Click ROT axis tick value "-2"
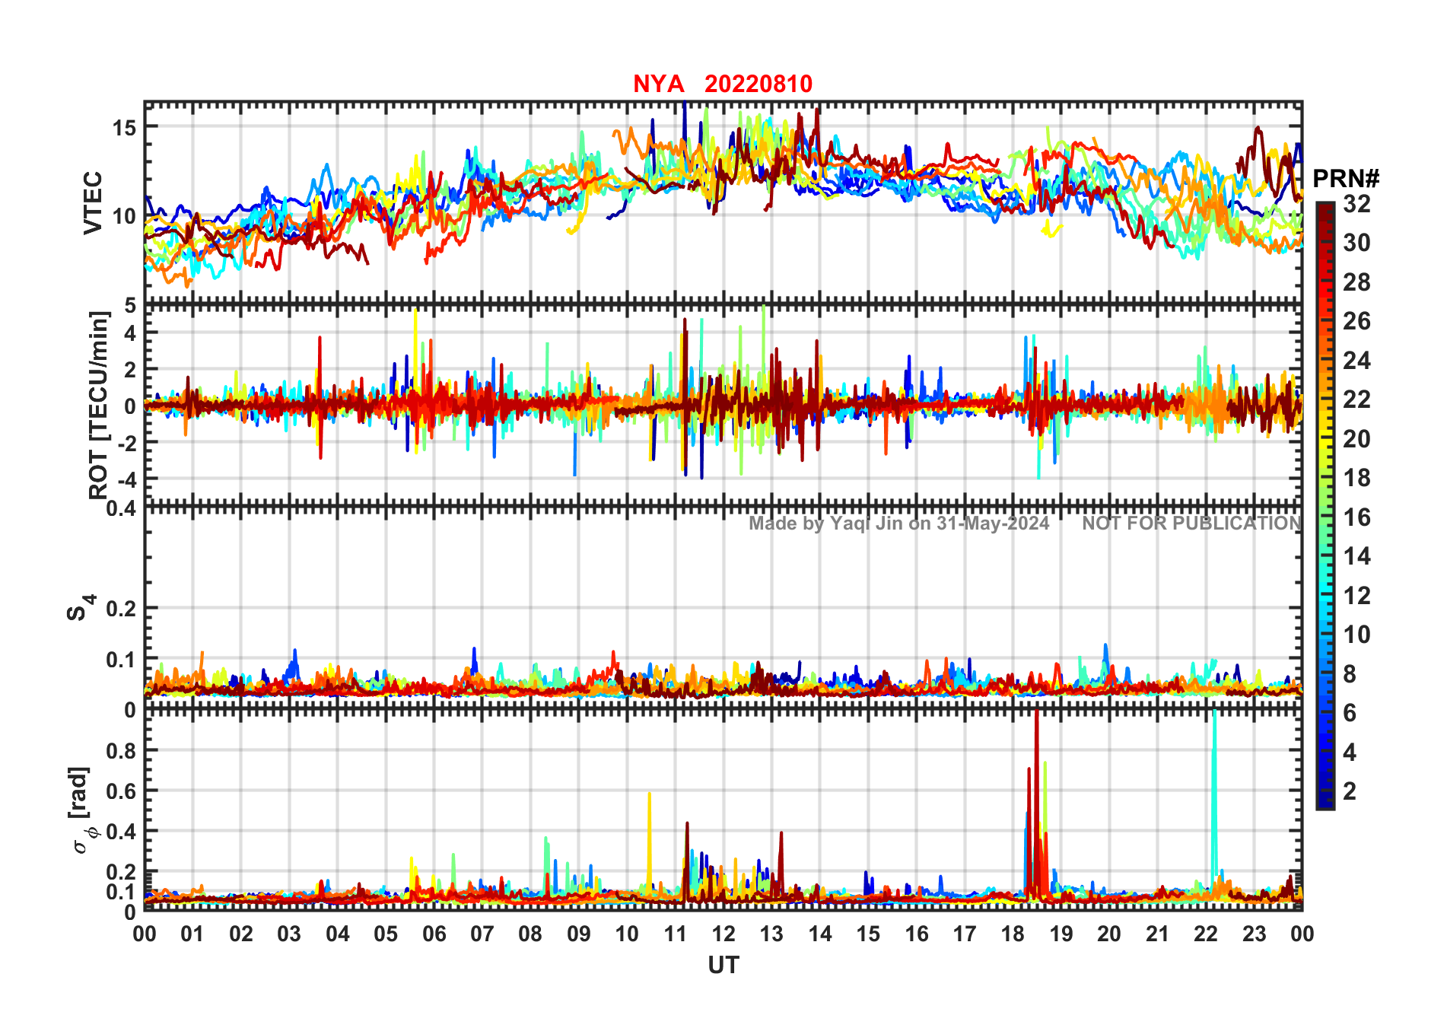This screenshot has height=1012, width=1447. pyautogui.click(x=127, y=443)
